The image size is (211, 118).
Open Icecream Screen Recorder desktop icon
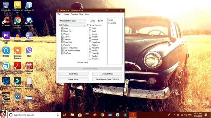click(17, 53)
